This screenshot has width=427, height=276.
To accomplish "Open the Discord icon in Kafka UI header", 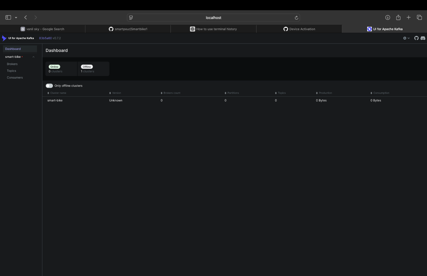I will coord(423,38).
